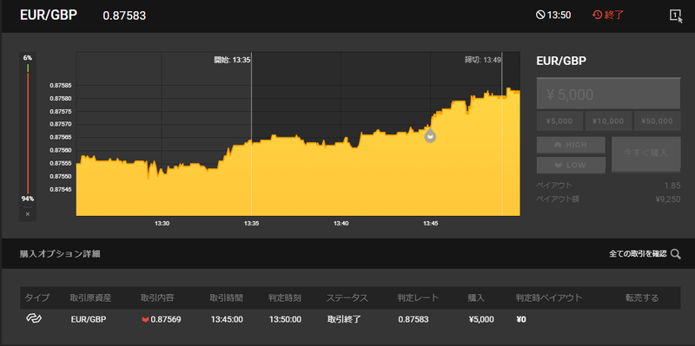Click the タイプ column header
Image resolution: width=695 pixels, height=346 pixels.
pyautogui.click(x=37, y=297)
